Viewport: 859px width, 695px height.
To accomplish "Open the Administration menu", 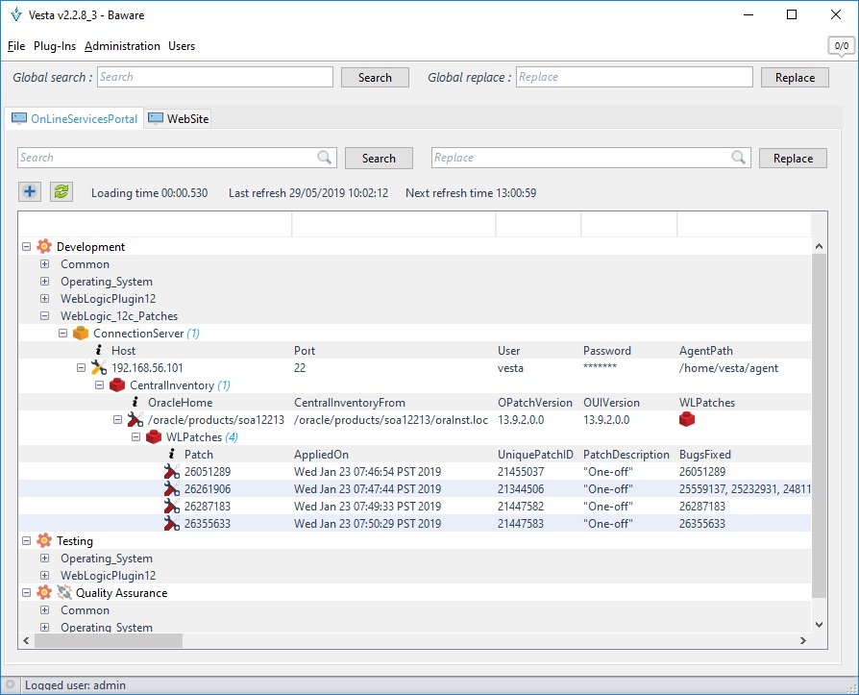I will (122, 46).
